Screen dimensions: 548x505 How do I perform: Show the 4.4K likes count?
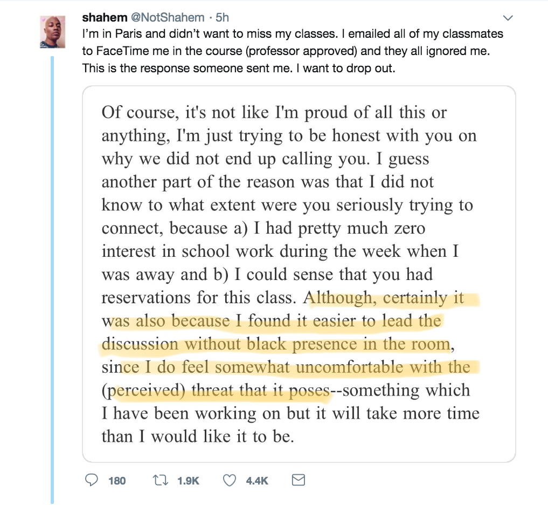(257, 481)
